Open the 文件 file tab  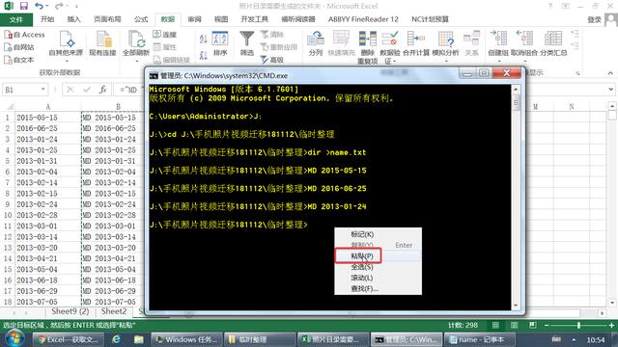click(16, 19)
